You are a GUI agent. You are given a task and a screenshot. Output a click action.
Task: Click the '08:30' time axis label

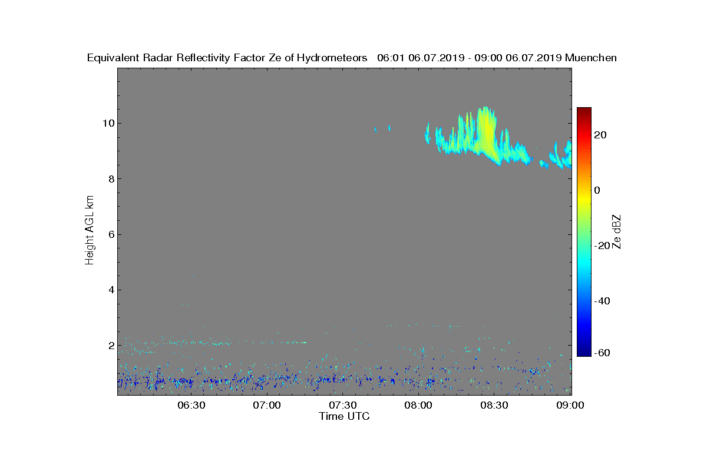[495, 406]
